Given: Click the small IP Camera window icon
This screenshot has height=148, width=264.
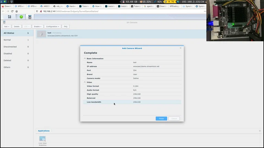Looking at the screenshot, I should point(4,22).
